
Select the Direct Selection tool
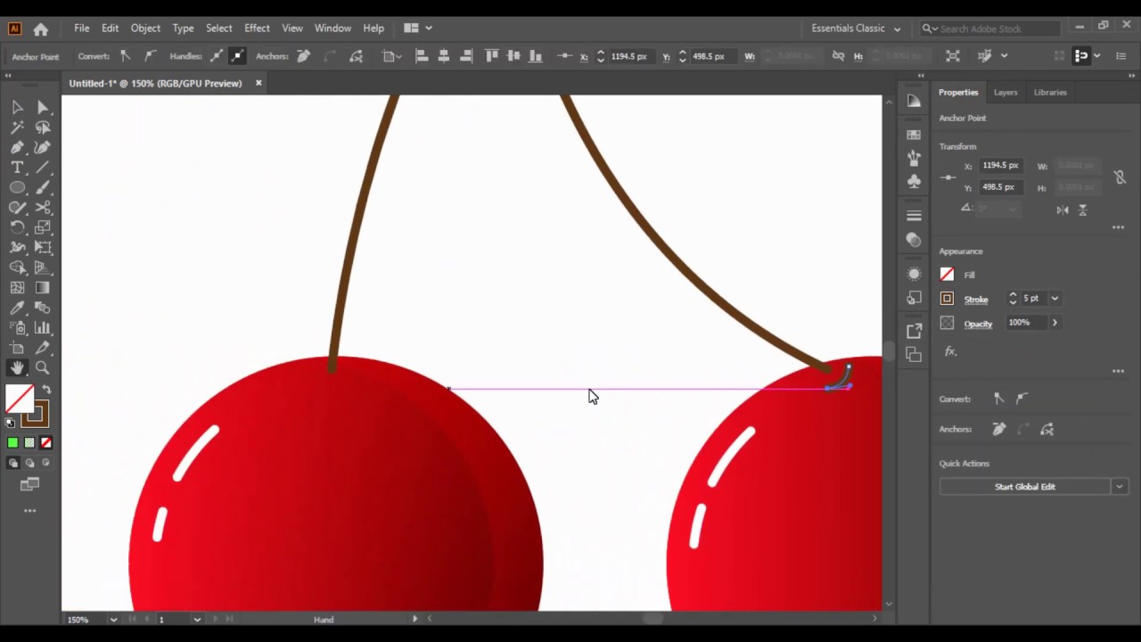[x=42, y=107]
